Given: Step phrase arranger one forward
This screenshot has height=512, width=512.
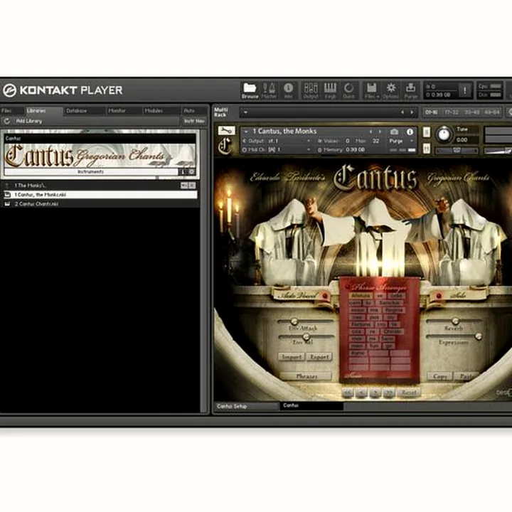Looking at the screenshot, I should (x=375, y=392).
